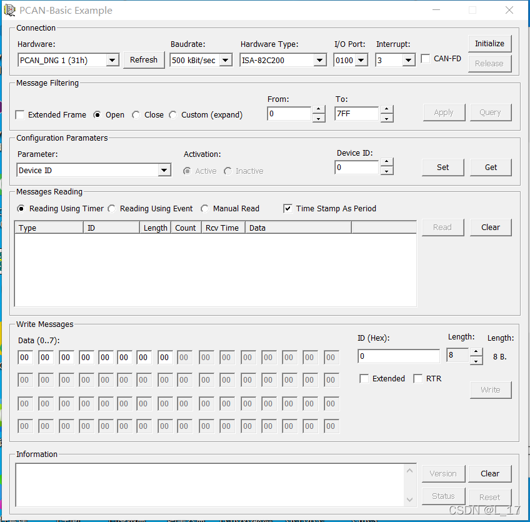This screenshot has height=522, width=530.
Task: Click the Rcv Time column header
Action: point(223,228)
